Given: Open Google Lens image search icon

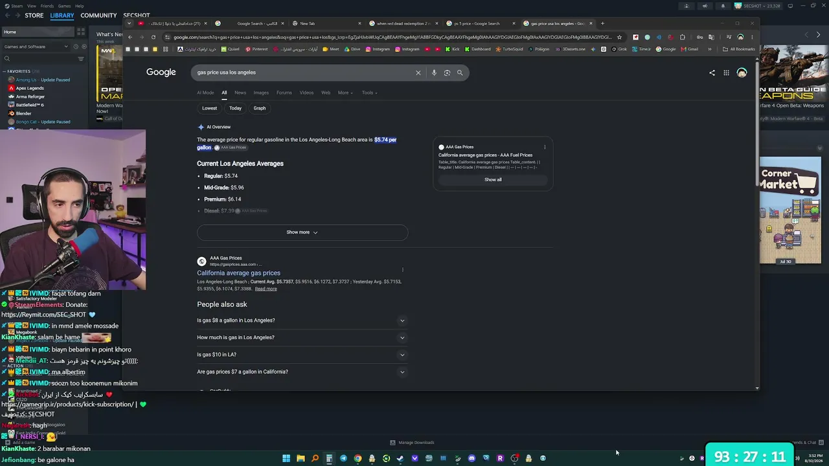Looking at the screenshot, I should tap(447, 72).
